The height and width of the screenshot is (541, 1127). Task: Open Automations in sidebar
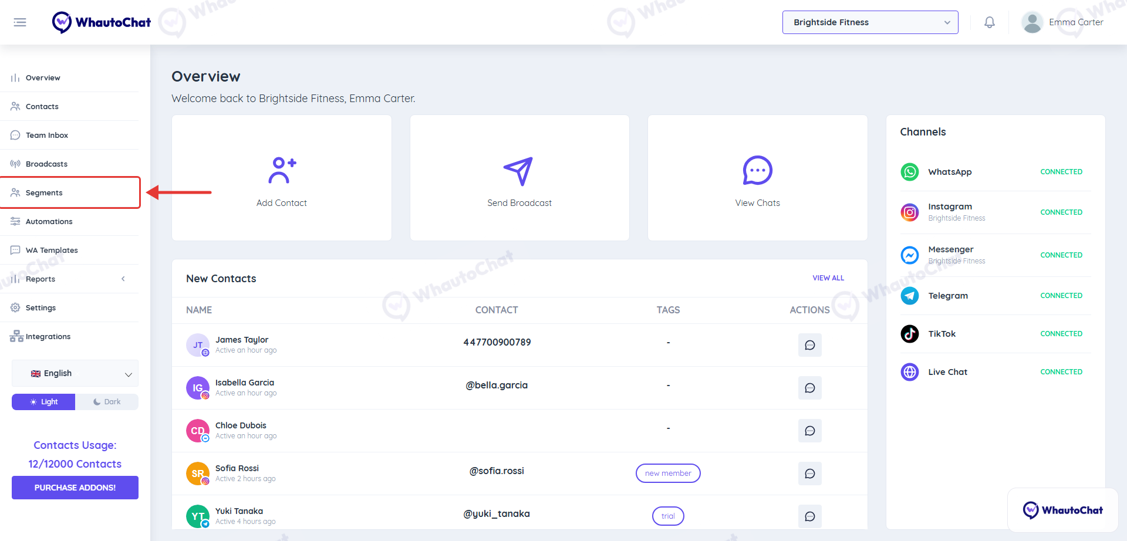click(x=69, y=221)
